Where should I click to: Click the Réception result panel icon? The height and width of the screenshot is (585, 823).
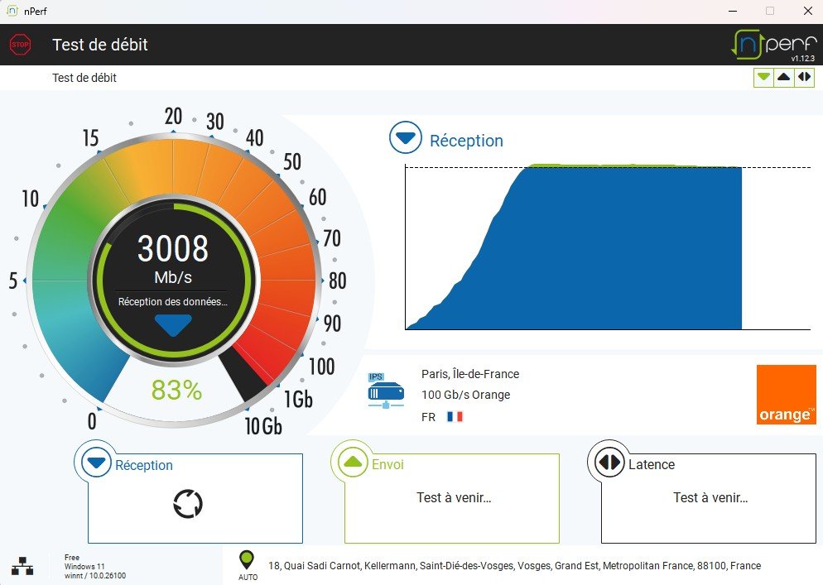(96, 464)
